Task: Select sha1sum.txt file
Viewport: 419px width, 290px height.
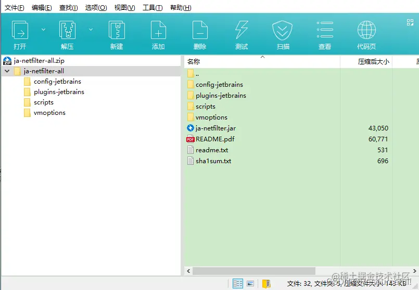Action: tap(213, 161)
